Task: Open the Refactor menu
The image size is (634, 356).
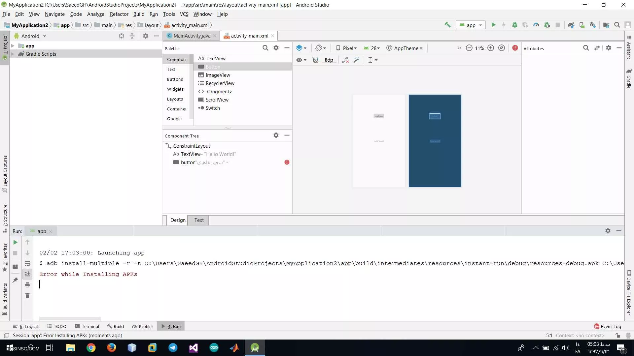Action: (119, 14)
